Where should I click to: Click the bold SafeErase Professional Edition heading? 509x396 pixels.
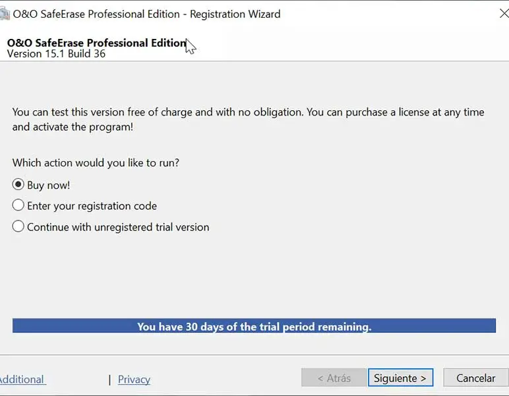[96, 43]
